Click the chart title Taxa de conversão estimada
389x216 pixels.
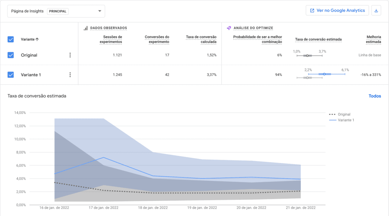[x=37, y=96]
